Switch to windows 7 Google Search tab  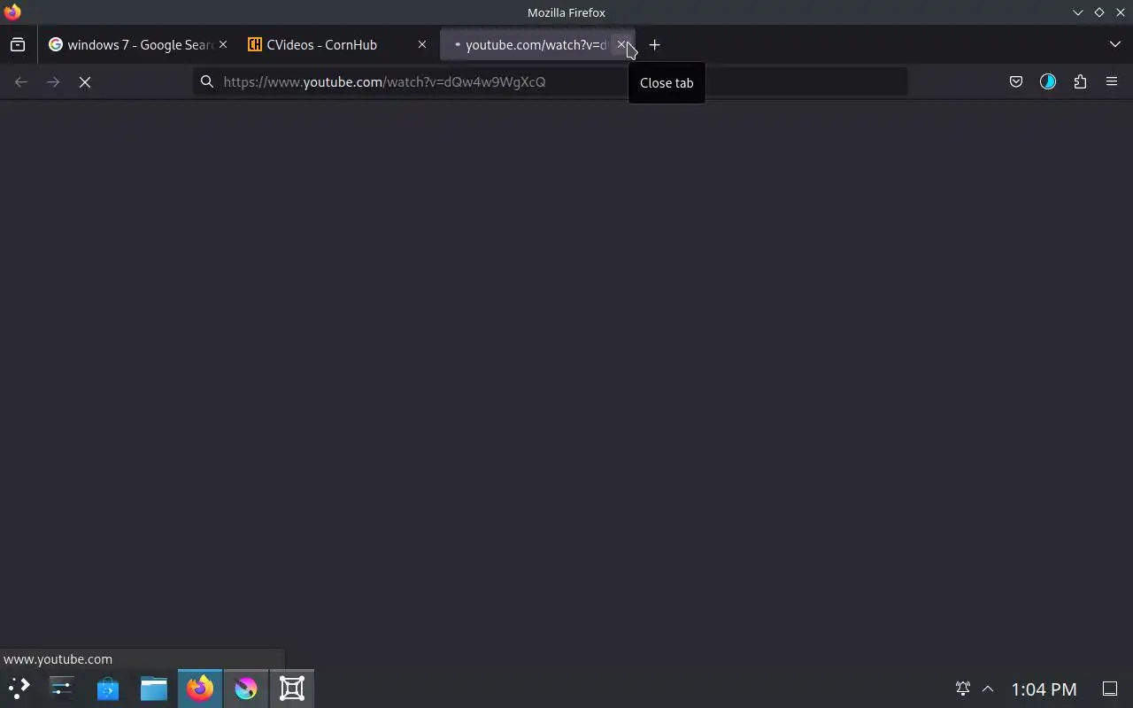coord(138,44)
